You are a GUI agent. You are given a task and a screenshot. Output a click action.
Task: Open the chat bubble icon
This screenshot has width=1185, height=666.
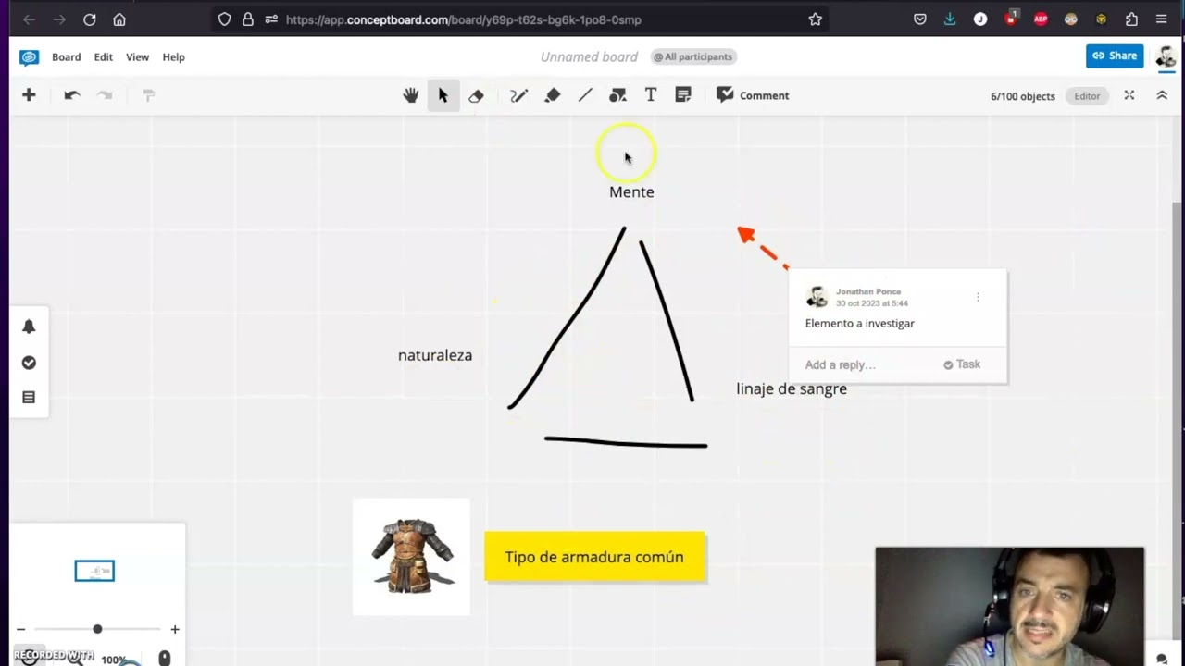point(1162,659)
